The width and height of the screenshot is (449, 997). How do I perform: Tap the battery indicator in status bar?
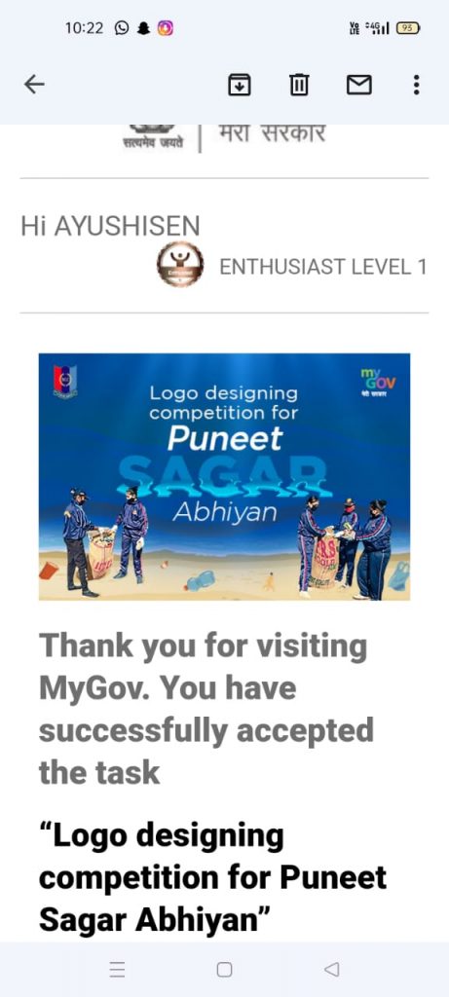pyautogui.click(x=408, y=28)
